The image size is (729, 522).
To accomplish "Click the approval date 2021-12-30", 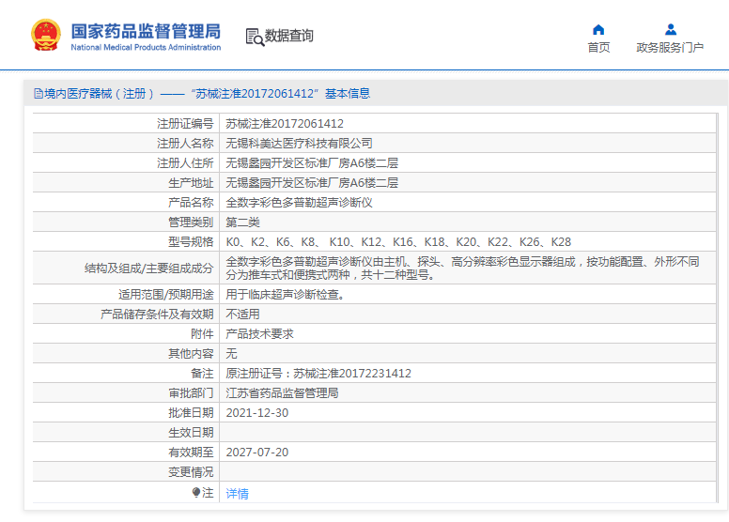I will (256, 413).
